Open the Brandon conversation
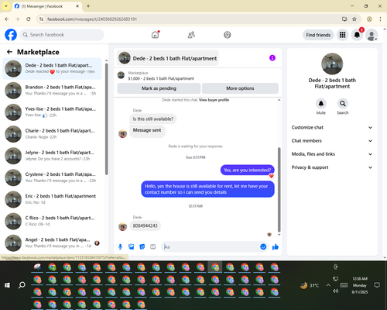 (x=52, y=91)
